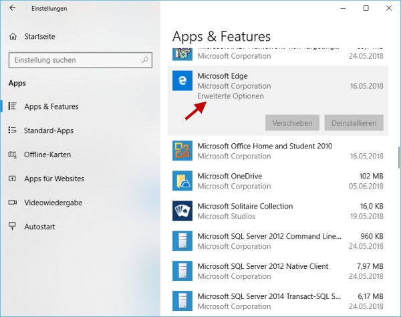Click the Verschieben button
This screenshot has height=317, width=401.
[292, 123]
